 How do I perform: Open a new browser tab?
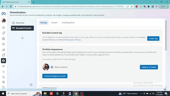(x=33, y=2)
